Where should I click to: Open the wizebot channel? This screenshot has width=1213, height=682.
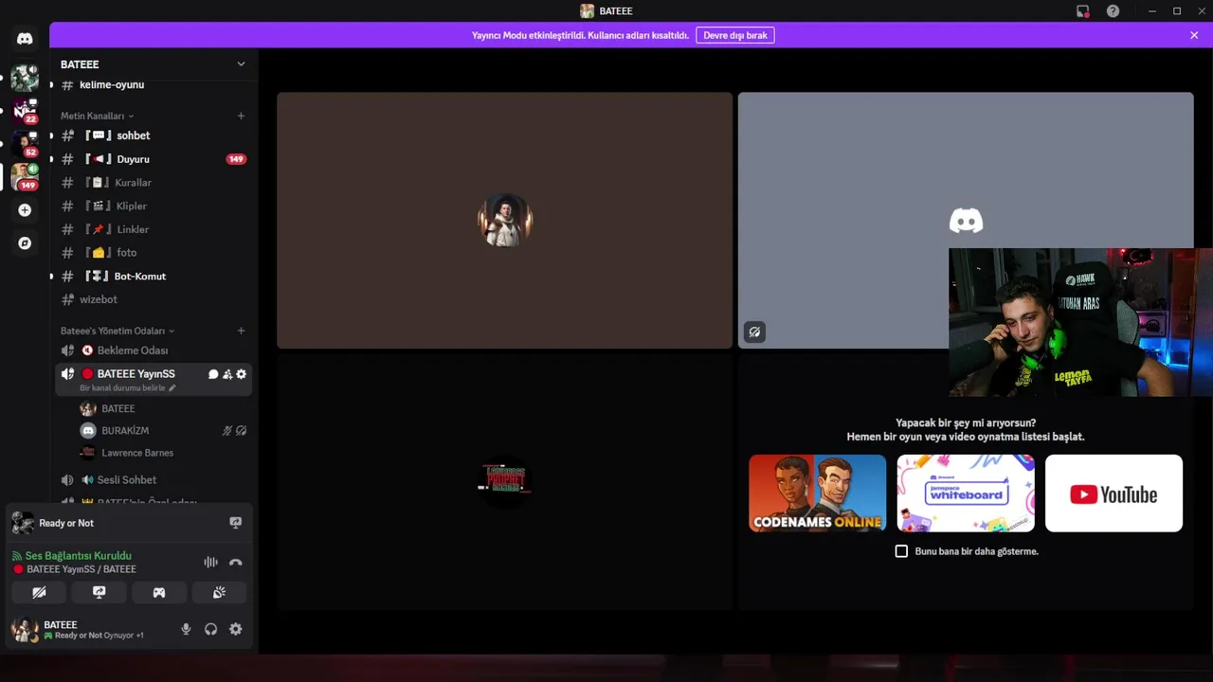tap(152, 299)
